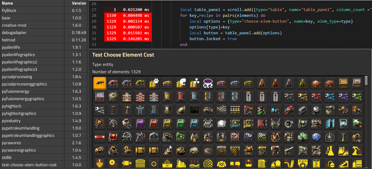Pick the blue big biter icon
372x169 pixels.
pos(126,83)
